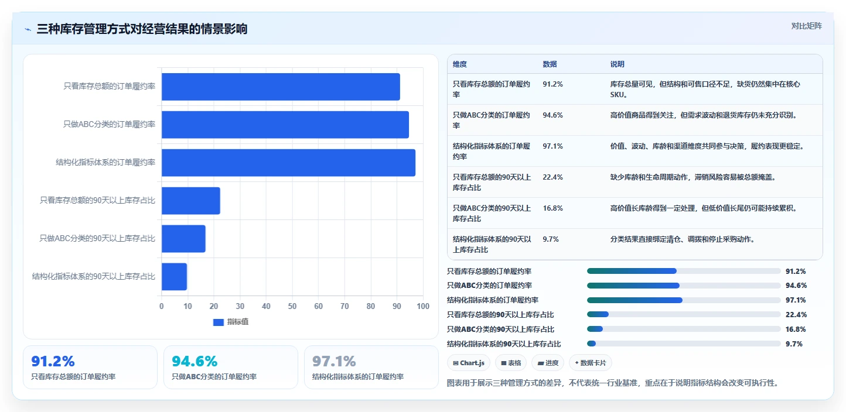Screen dimensions: 846x412
Task: Click the 16.8% progress bar
Action: pyautogui.click(x=684, y=329)
